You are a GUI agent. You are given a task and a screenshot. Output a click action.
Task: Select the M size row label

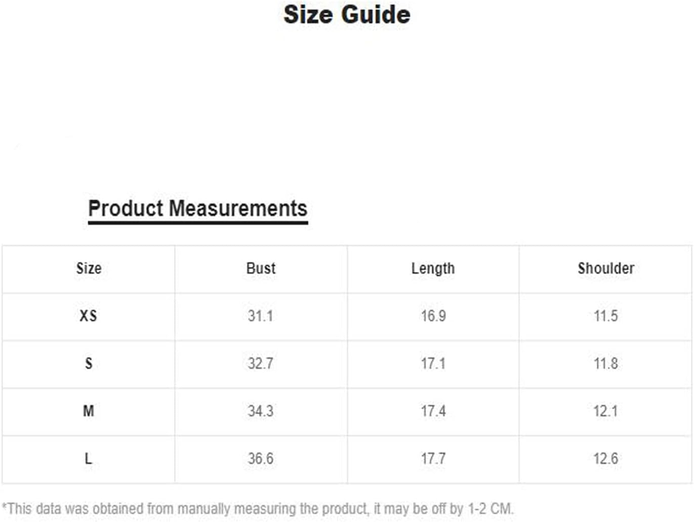click(89, 411)
